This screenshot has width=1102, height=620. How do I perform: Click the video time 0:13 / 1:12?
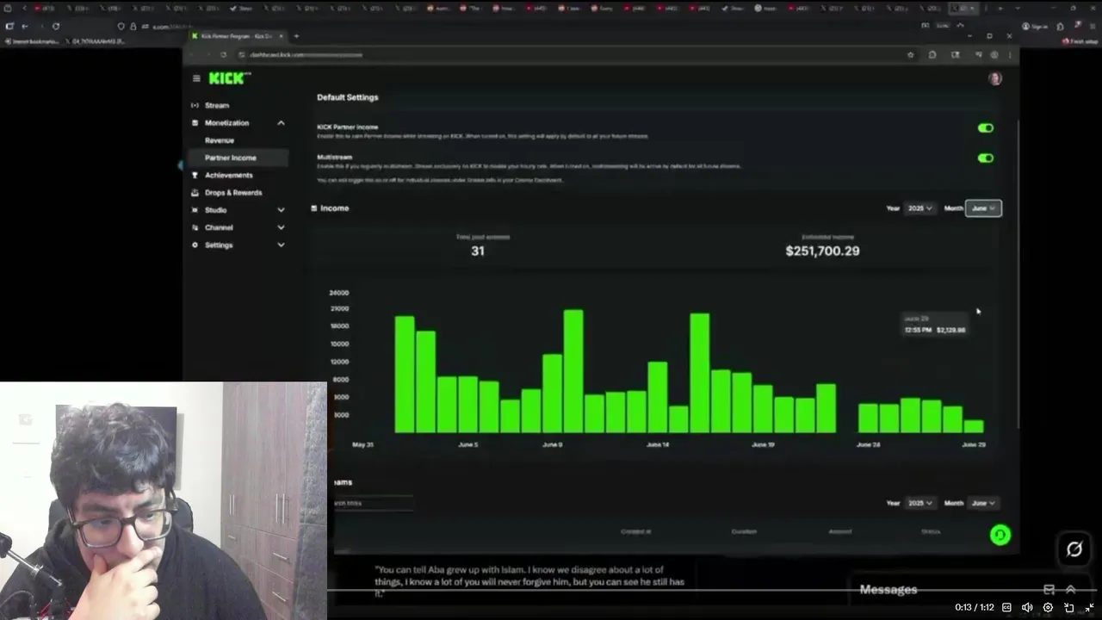[973, 608]
